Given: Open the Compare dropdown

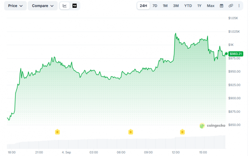Looking at the screenshot, I should pos(42,6).
